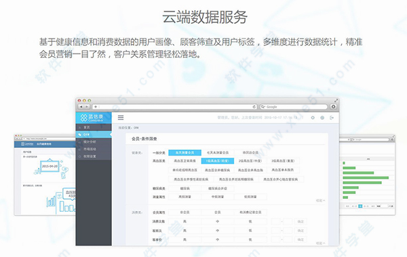Click the first range input in the 消费次数 row
407x257 pixels.
[276, 222]
